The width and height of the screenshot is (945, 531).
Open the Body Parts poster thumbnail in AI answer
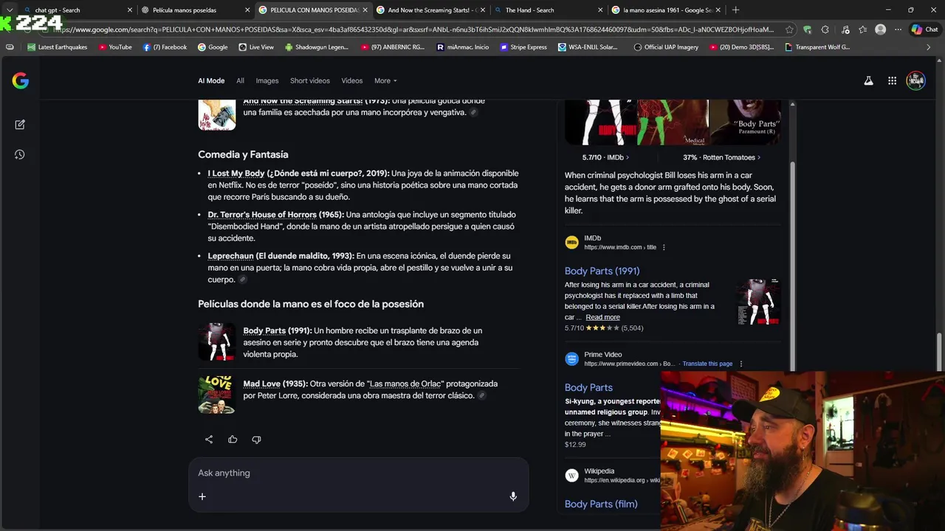click(216, 342)
